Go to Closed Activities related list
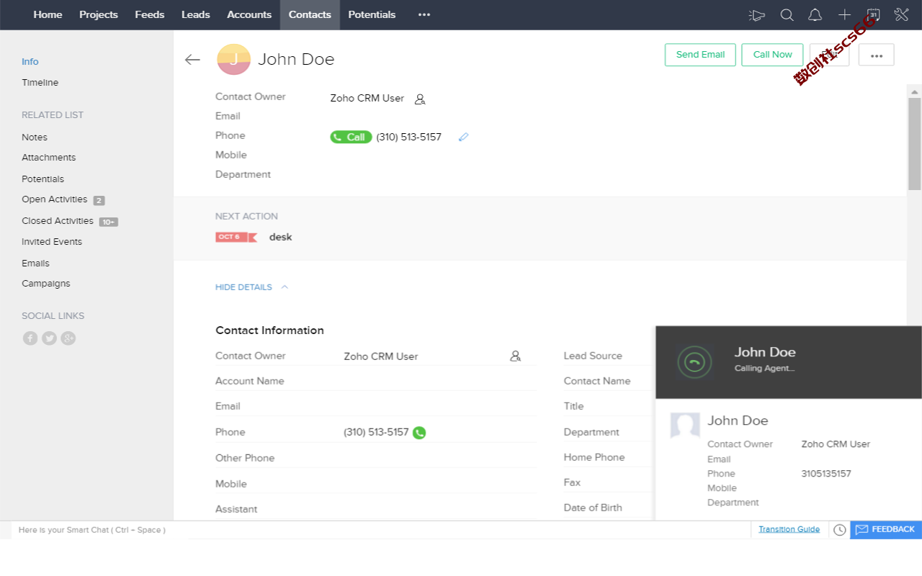Image resolution: width=922 pixels, height=576 pixels. (58, 221)
